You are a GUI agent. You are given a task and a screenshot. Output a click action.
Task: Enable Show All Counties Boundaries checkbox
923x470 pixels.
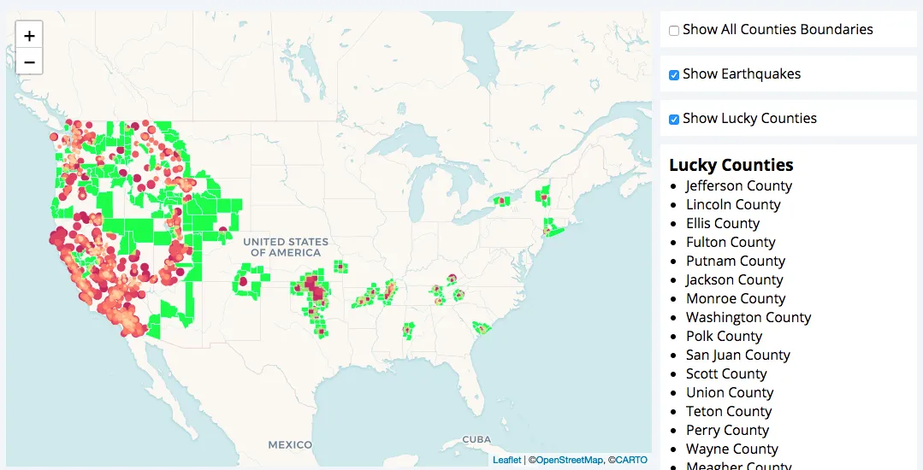click(674, 31)
